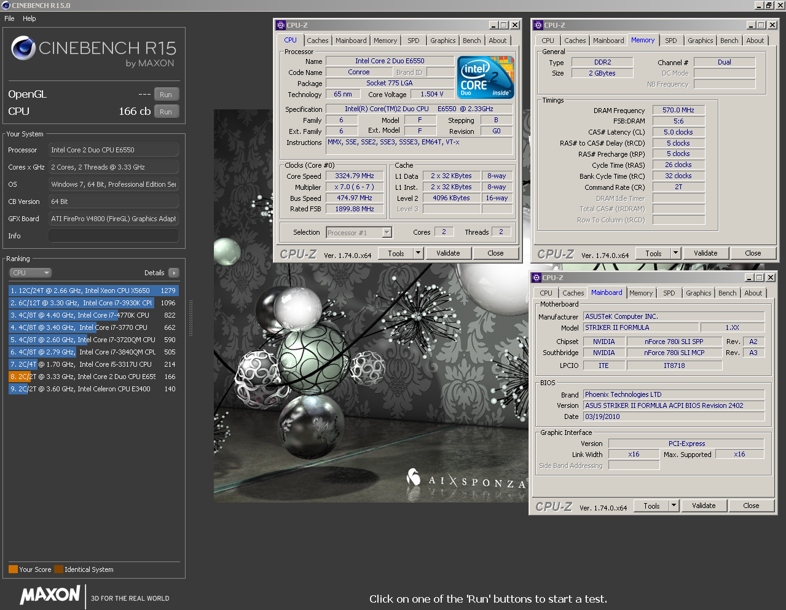Restore the Cinebench window size
The image size is (786, 610).
tap(769, 6)
